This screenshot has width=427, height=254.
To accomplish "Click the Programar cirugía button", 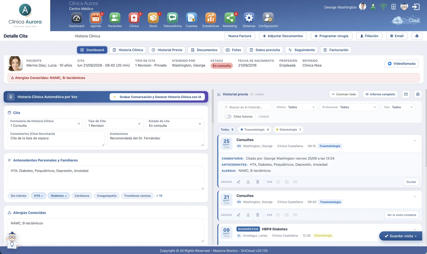I will [x=331, y=36].
